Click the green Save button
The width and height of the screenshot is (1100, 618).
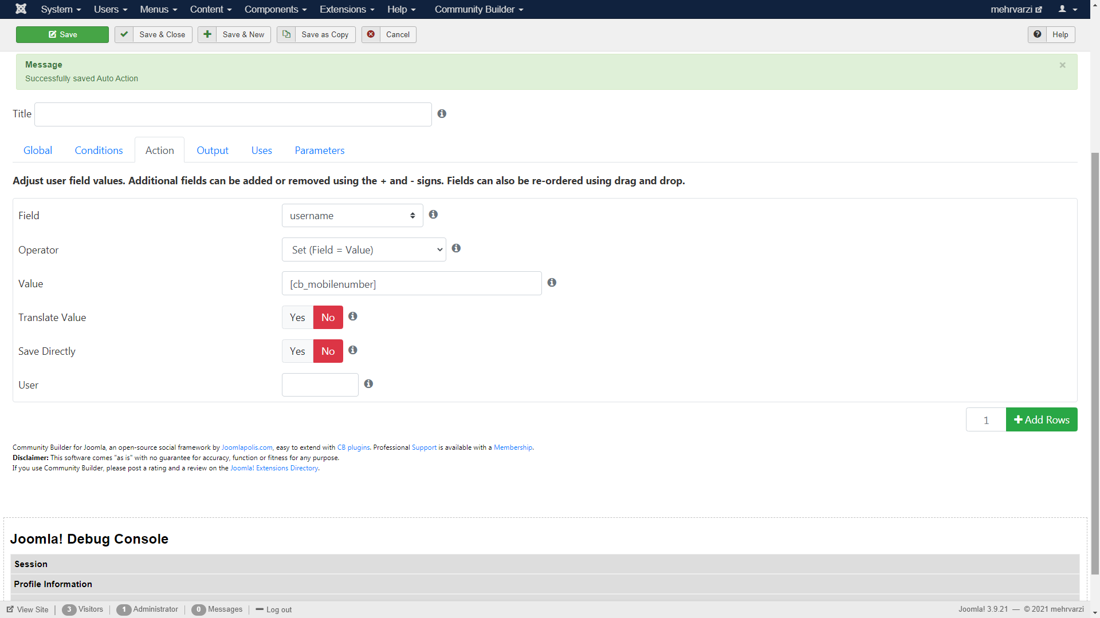tap(62, 34)
